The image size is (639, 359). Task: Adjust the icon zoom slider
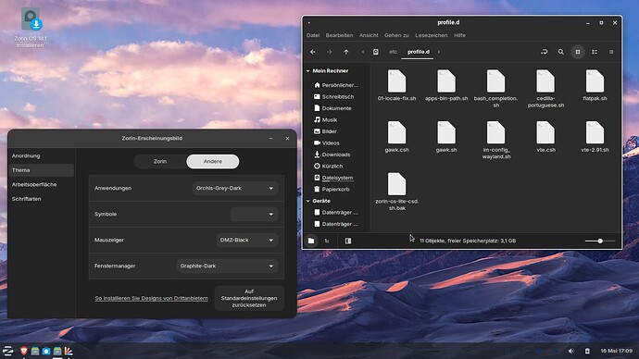coord(600,241)
